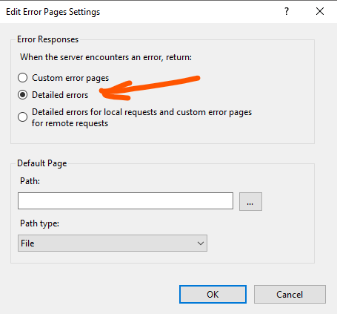Focus the default page Path text field

125,201
